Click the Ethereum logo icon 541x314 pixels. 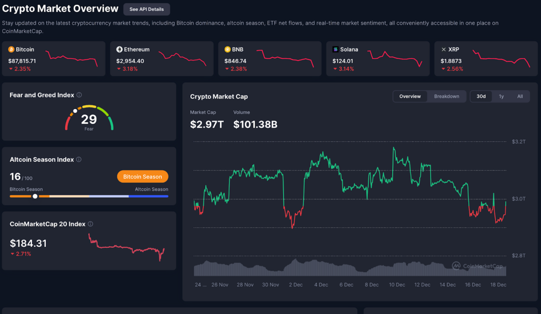(119, 50)
